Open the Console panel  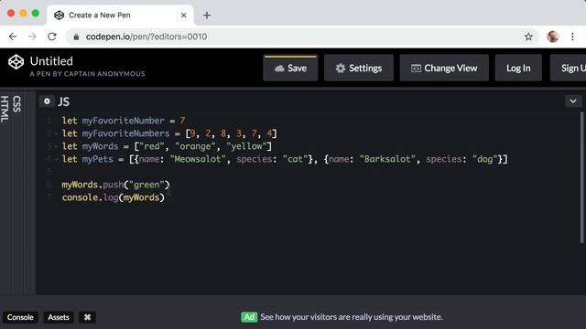coord(20,317)
